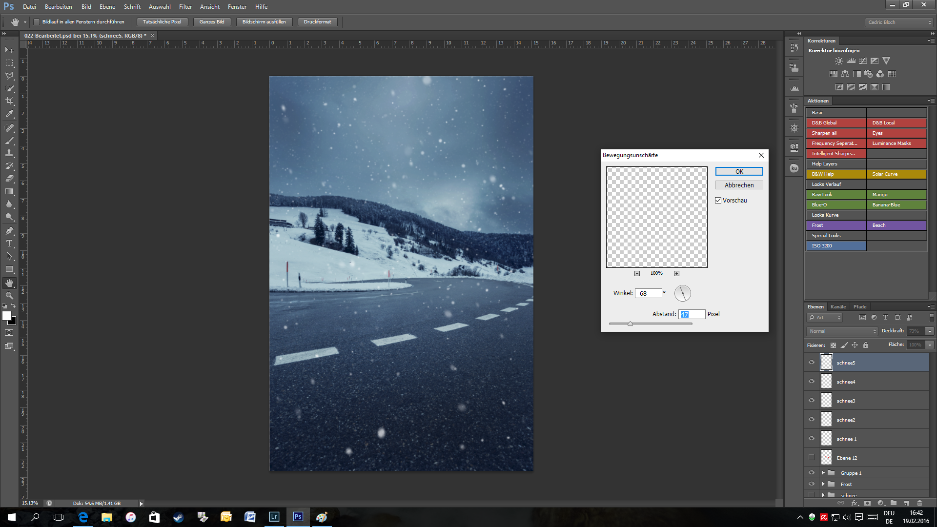Add a Color Balance adjustment

(845, 74)
